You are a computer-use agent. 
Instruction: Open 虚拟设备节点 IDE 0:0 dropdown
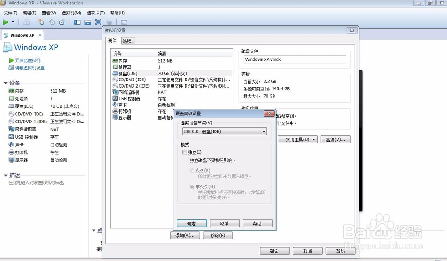(225, 131)
